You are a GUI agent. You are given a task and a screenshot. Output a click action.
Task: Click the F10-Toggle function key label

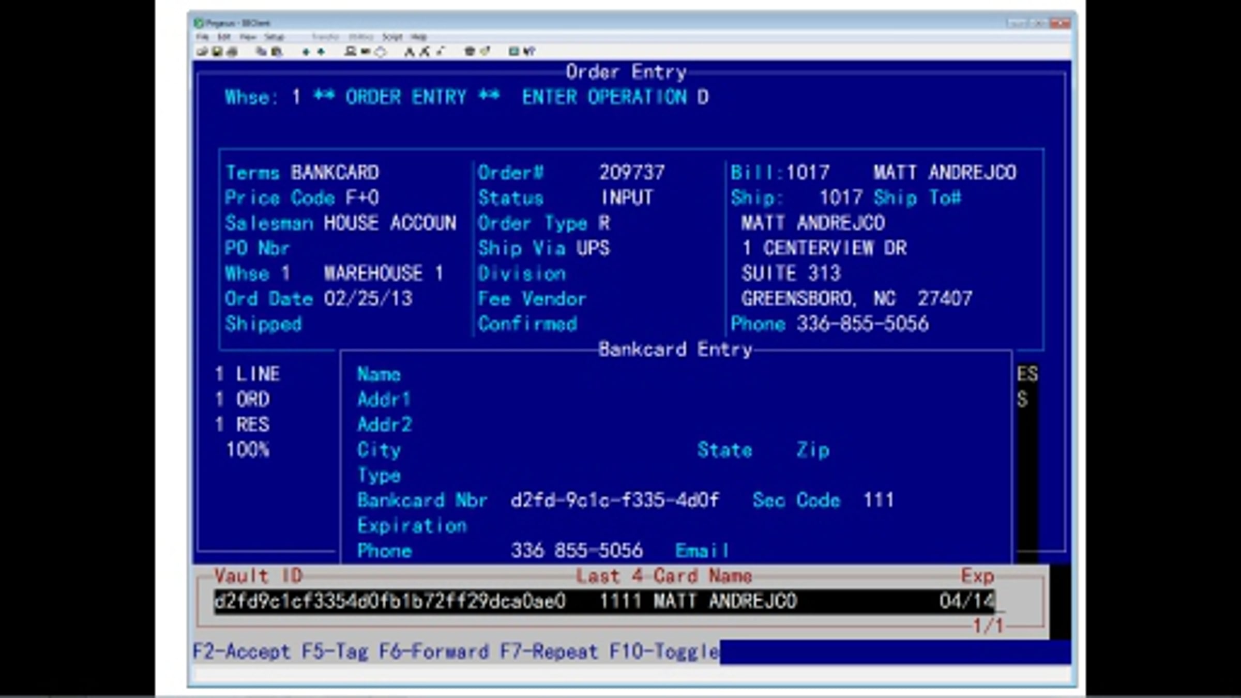coord(664,651)
